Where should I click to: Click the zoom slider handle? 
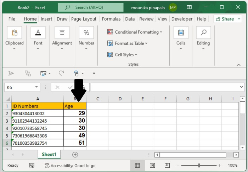(199, 165)
